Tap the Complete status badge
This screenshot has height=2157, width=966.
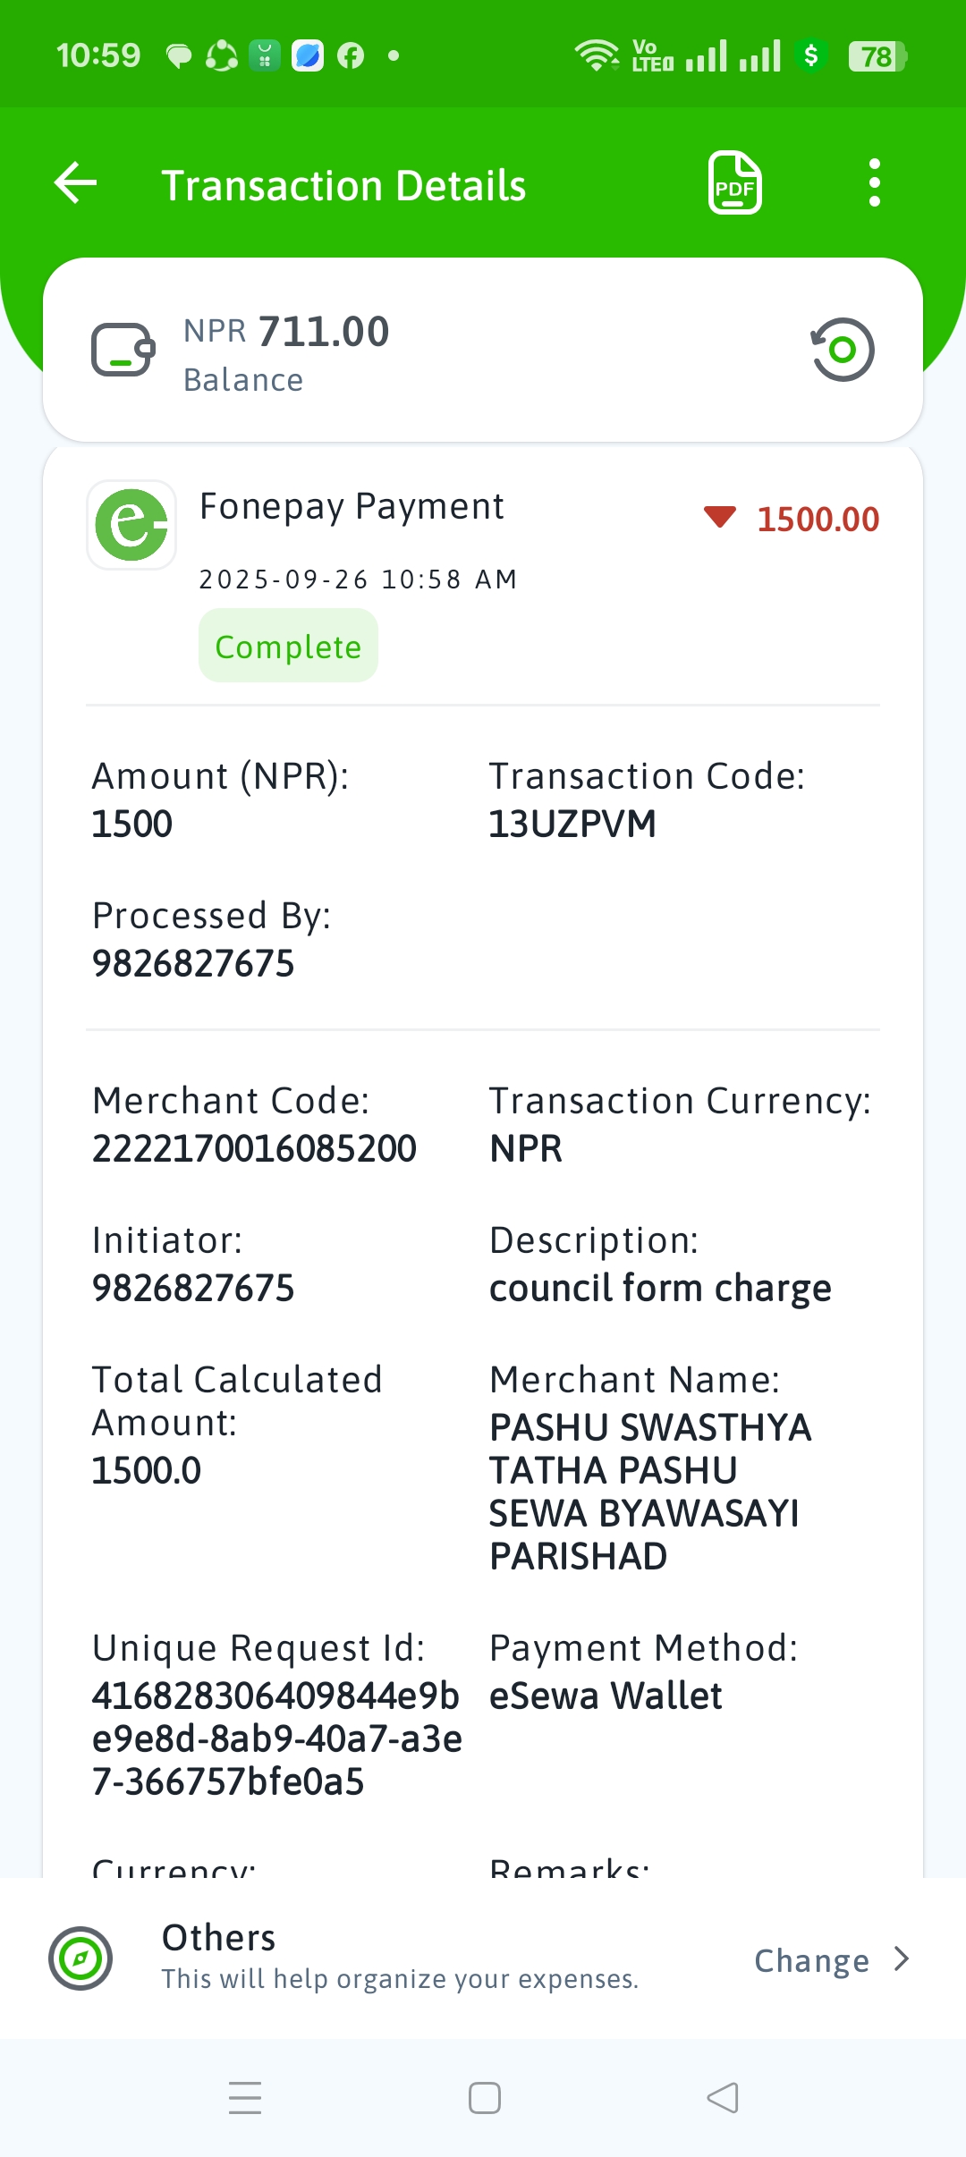[x=288, y=646]
